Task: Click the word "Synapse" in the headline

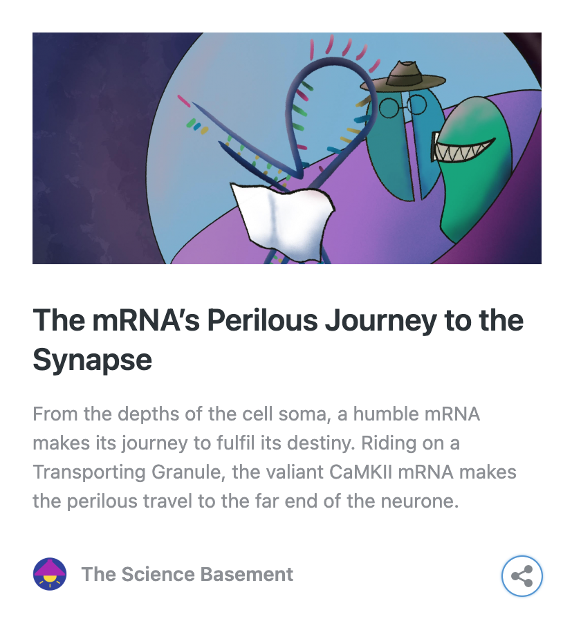Action: (92, 360)
